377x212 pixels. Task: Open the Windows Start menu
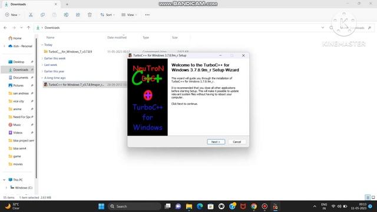coord(101,207)
